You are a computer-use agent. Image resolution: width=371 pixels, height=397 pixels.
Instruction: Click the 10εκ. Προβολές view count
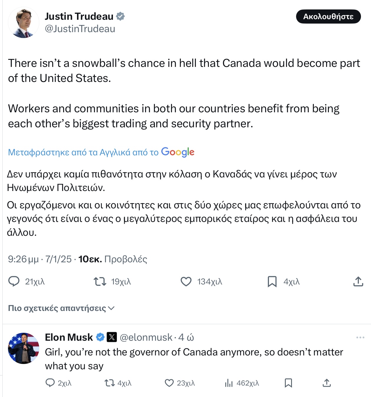(113, 259)
